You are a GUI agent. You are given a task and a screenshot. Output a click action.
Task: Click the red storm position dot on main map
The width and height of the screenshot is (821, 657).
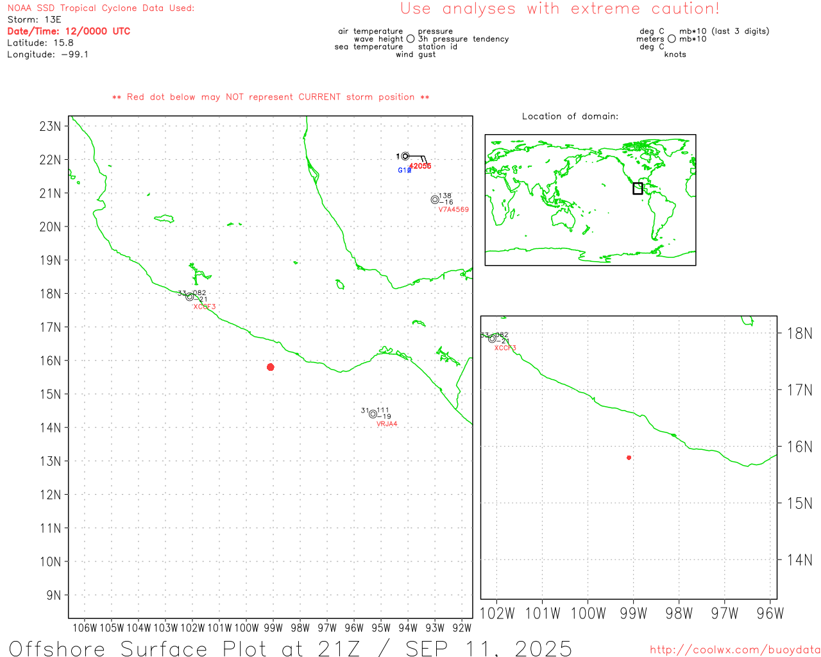tap(271, 367)
